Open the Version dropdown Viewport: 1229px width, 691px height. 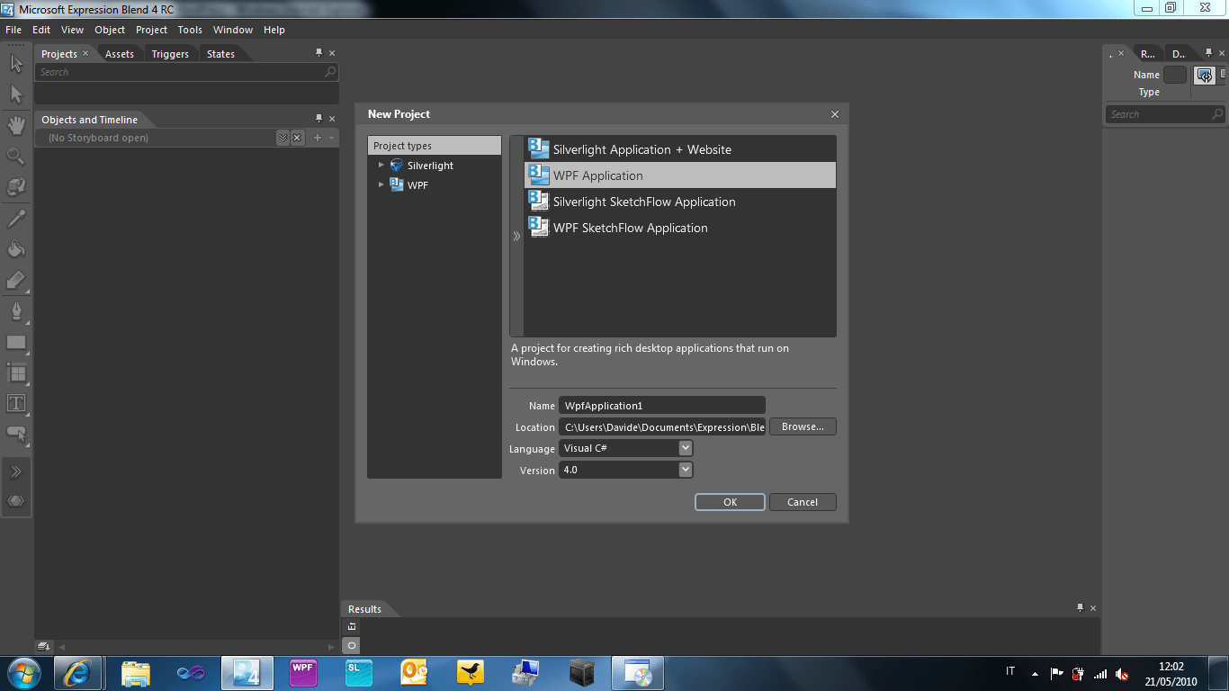coord(686,469)
